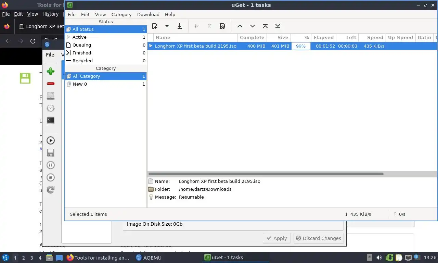
Task: Click the AQEMU save VM floppy icon
Action: [51, 153]
